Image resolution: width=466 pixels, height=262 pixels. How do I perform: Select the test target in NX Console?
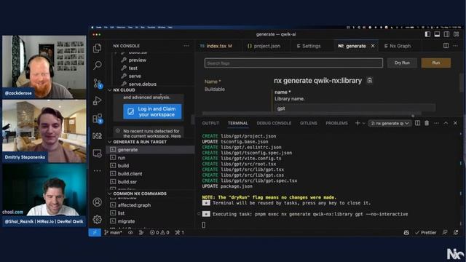pos(133,68)
